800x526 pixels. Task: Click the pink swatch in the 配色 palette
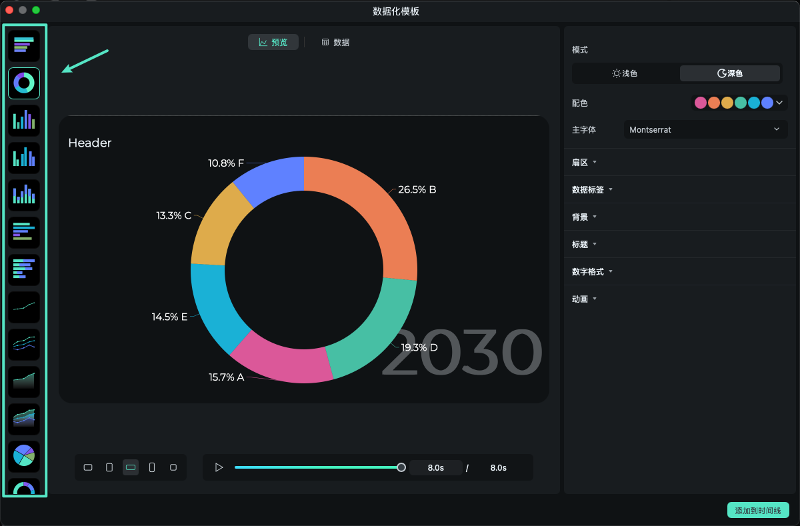(701, 103)
